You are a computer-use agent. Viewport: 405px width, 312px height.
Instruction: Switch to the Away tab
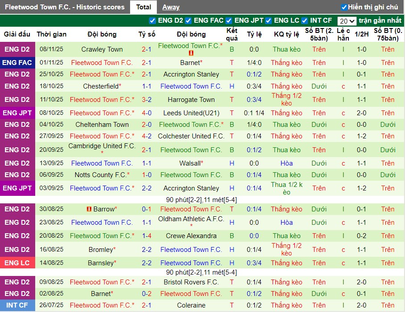(x=171, y=7)
